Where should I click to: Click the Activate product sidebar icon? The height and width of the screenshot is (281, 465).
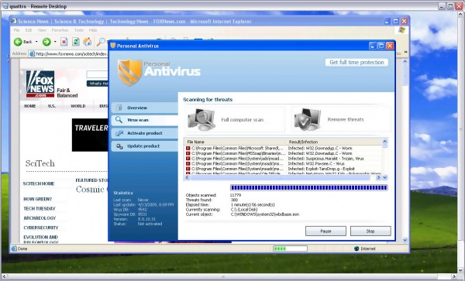coord(119,133)
